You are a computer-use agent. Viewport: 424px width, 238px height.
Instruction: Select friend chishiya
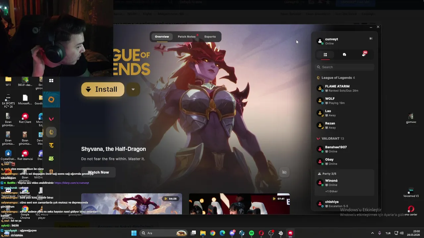pyautogui.click(x=344, y=204)
